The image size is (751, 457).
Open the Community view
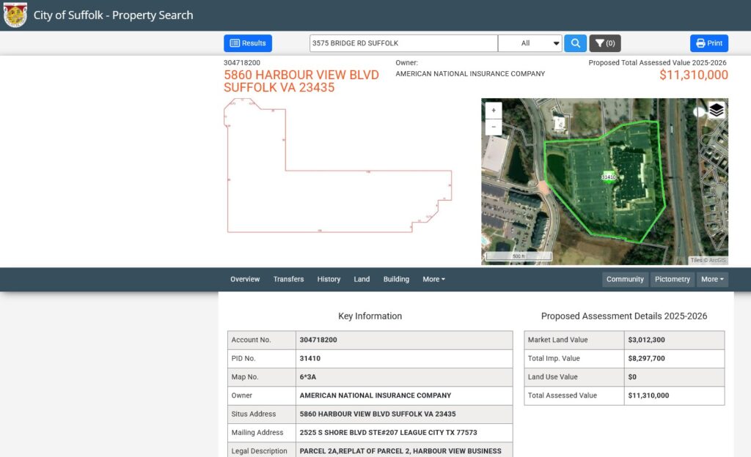[625, 279]
